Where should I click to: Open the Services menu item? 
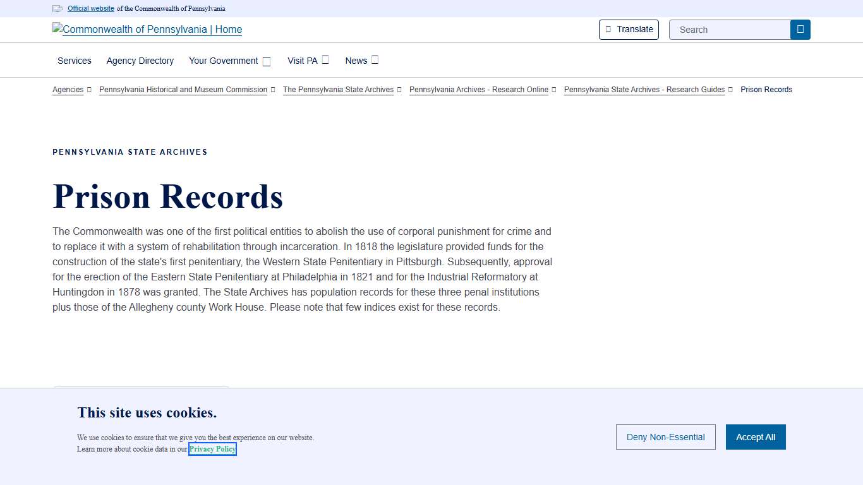click(x=74, y=61)
